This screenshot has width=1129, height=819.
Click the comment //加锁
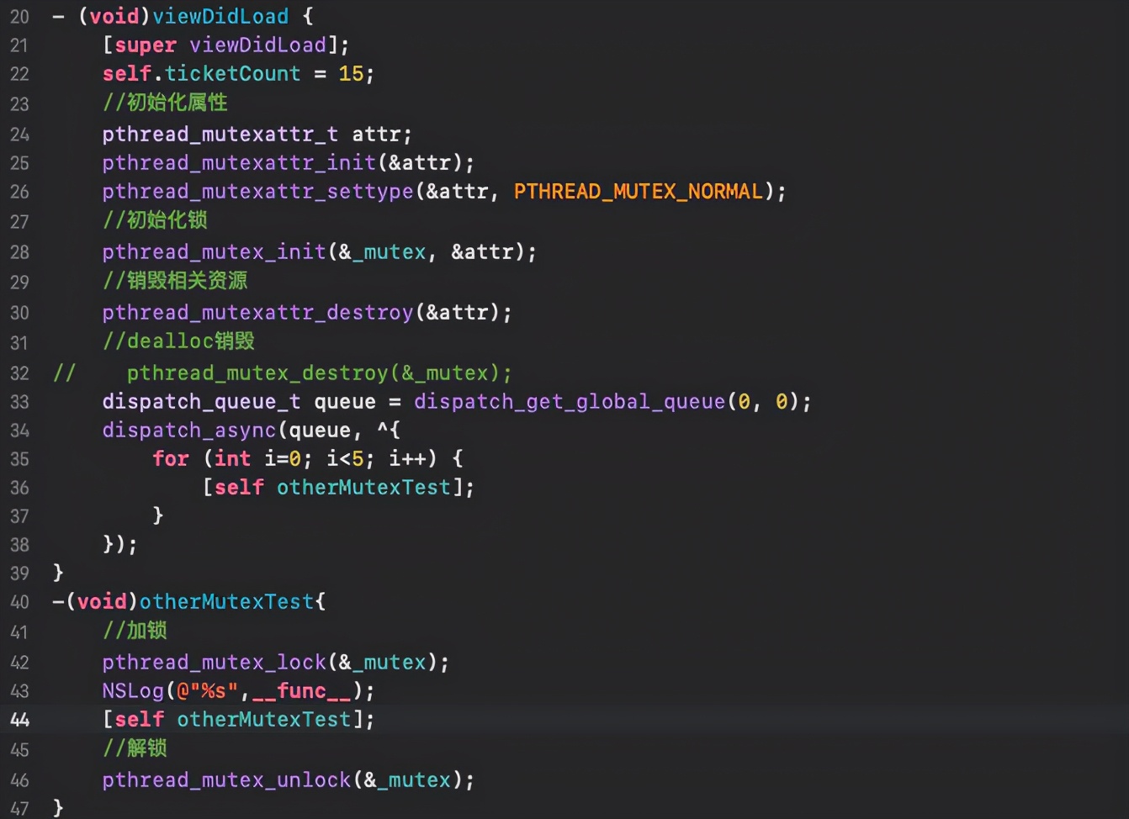tap(135, 631)
